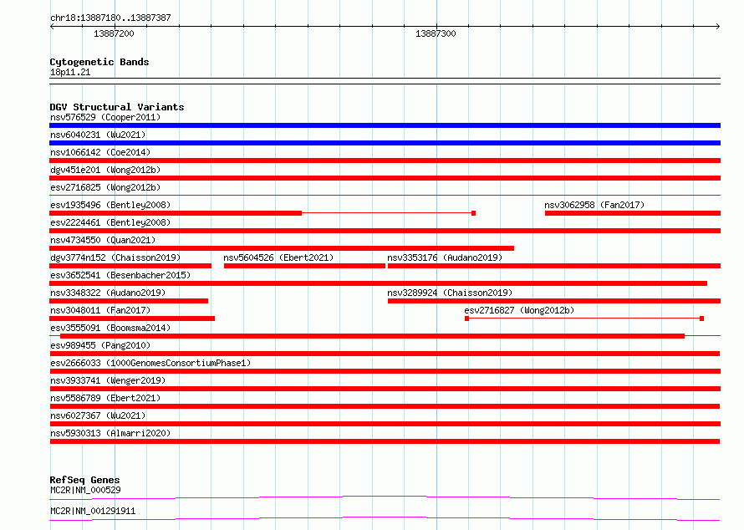Open the esv2716825 (Wong2012b) variant label

click(x=105, y=187)
